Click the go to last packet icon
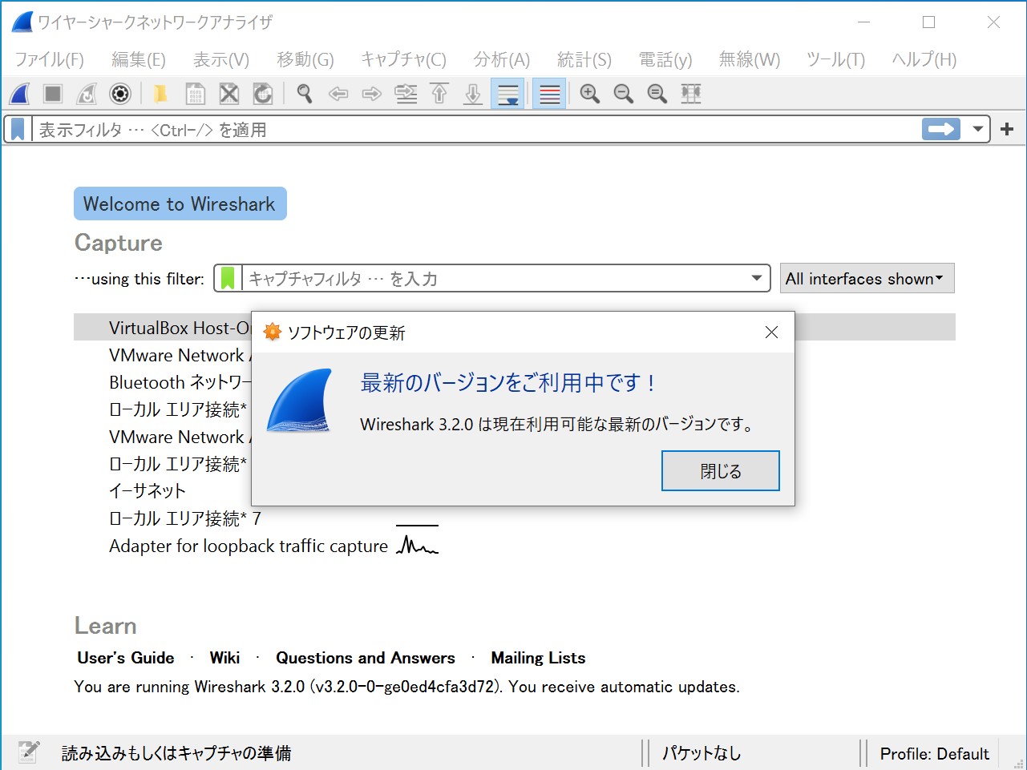The image size is (1027, 770). click(x=473, y=94)
